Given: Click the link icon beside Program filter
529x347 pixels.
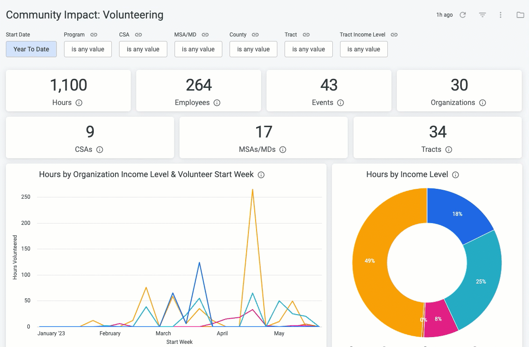Looking at the screenshot, I should (94, 35).
